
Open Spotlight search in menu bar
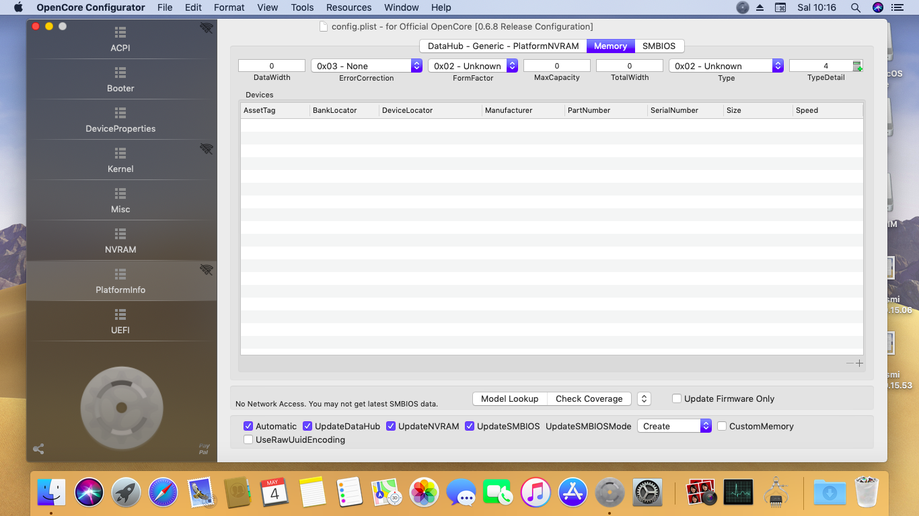(x=856, y=7)
